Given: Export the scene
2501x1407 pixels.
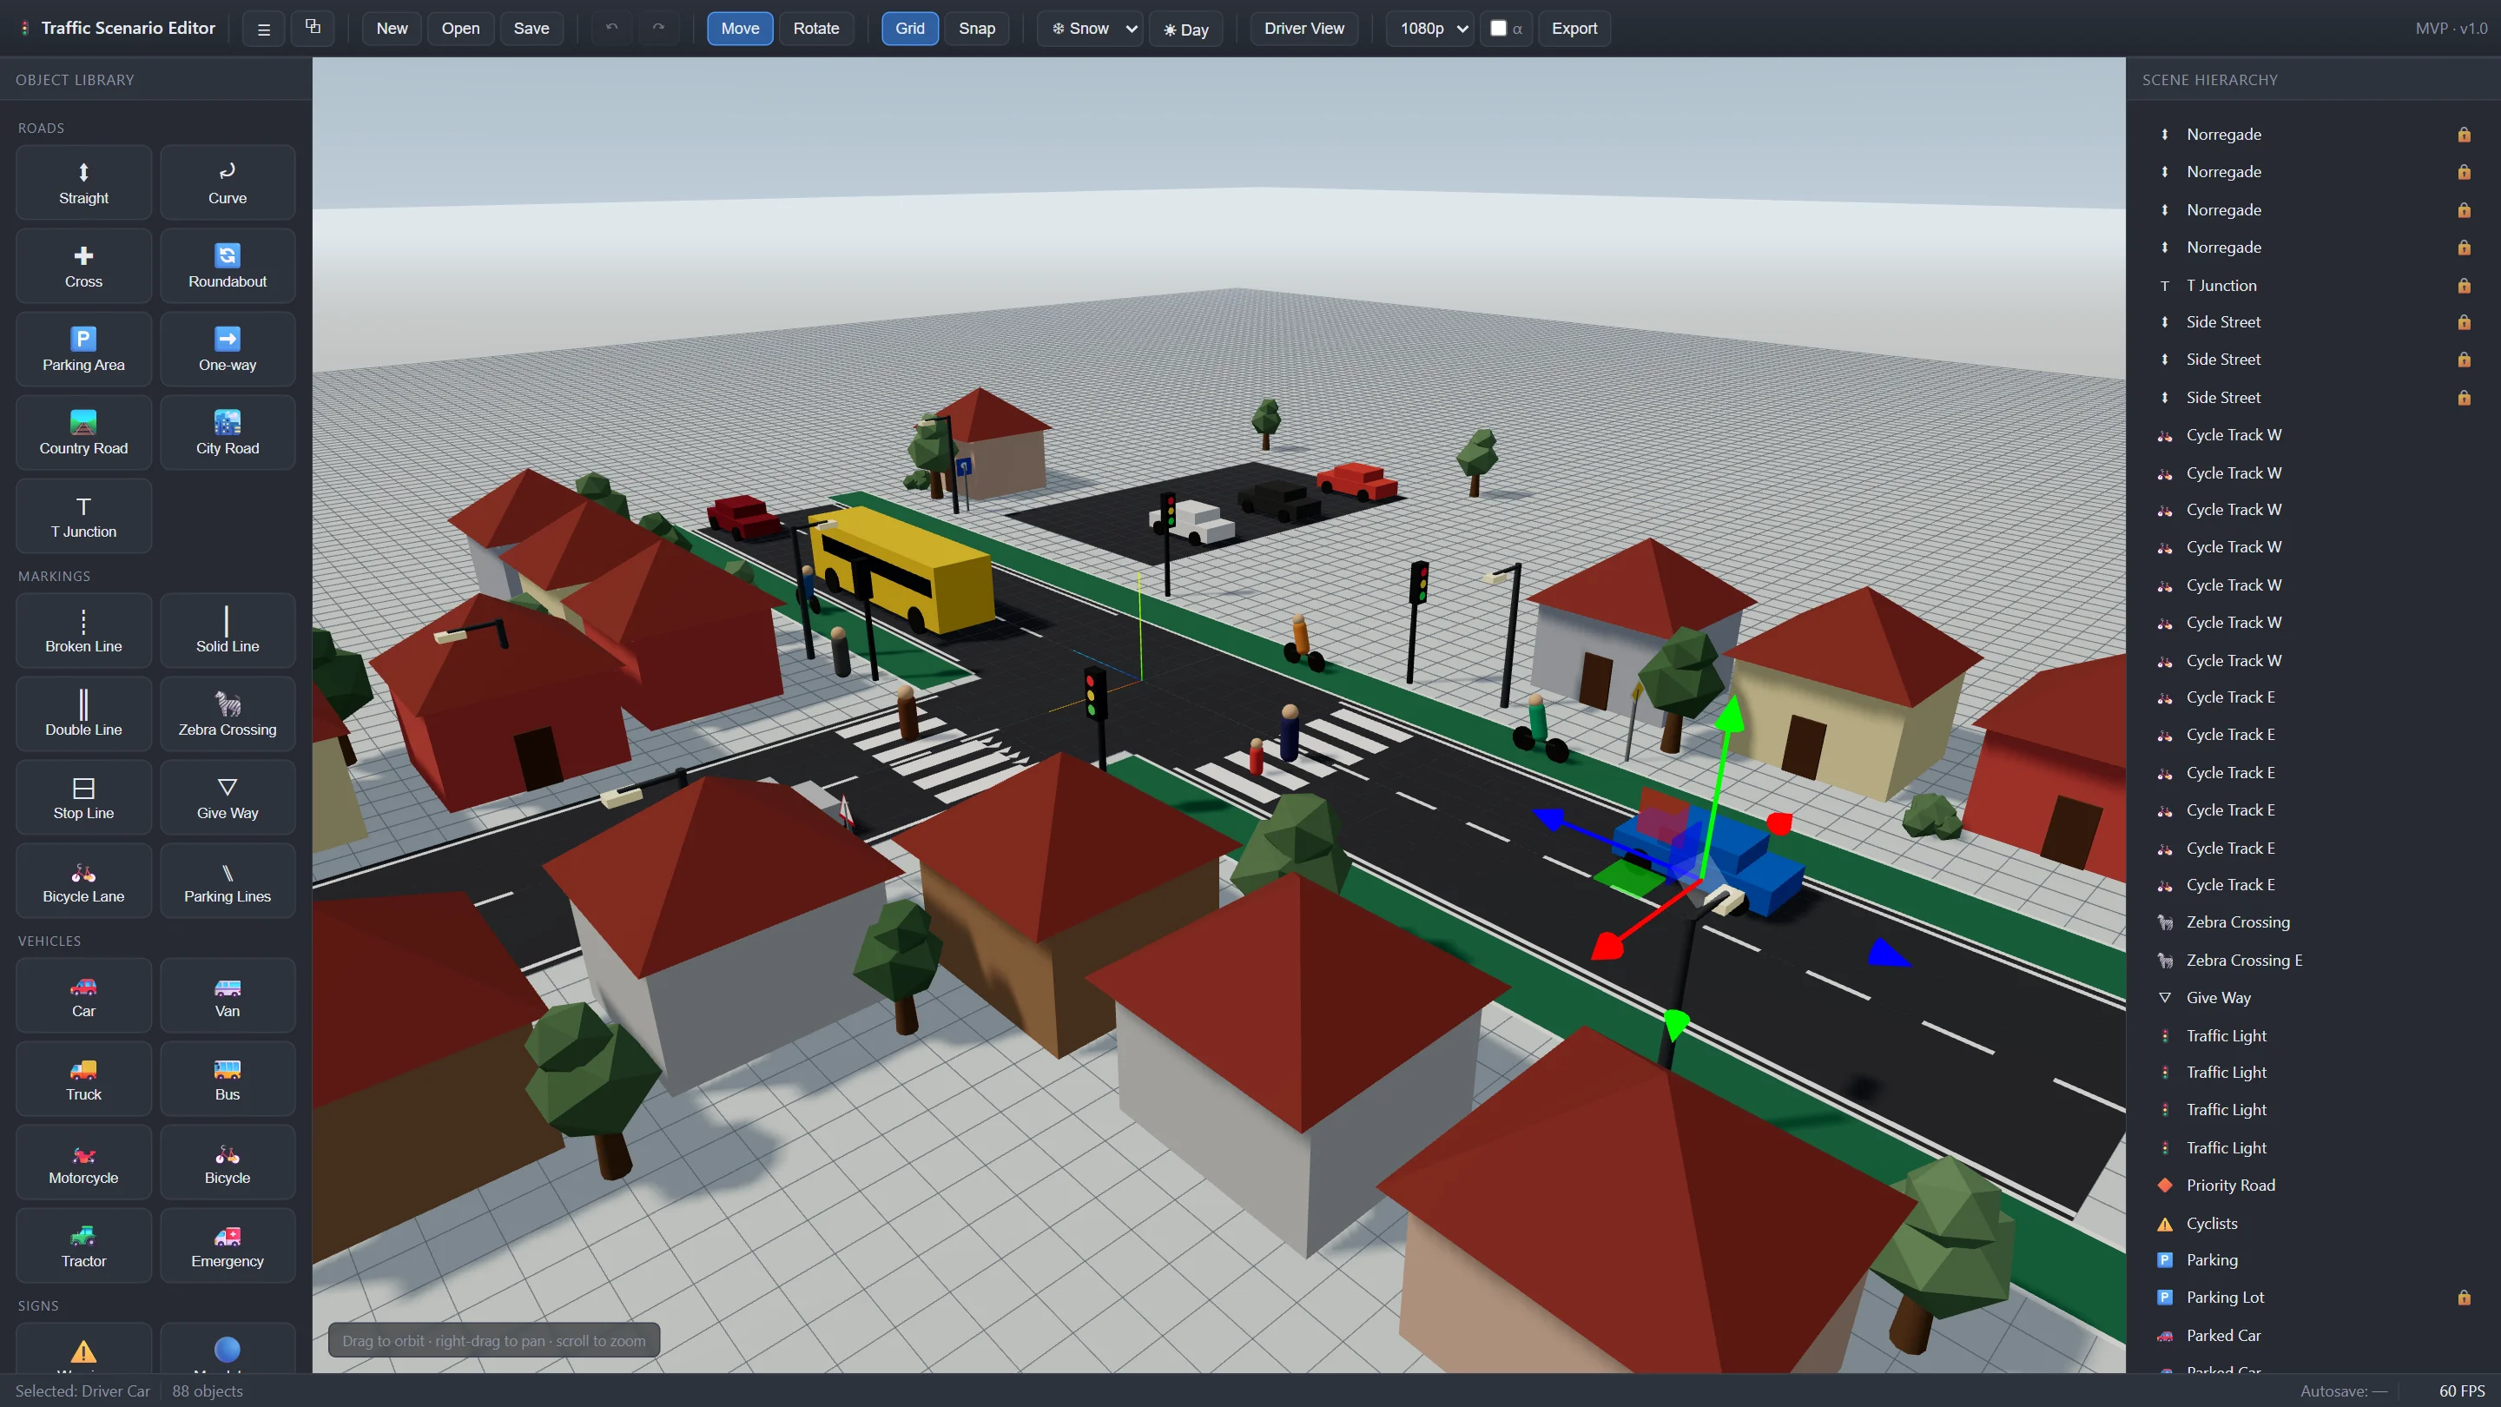Looking at the screenshot, I should point(1574,28).
